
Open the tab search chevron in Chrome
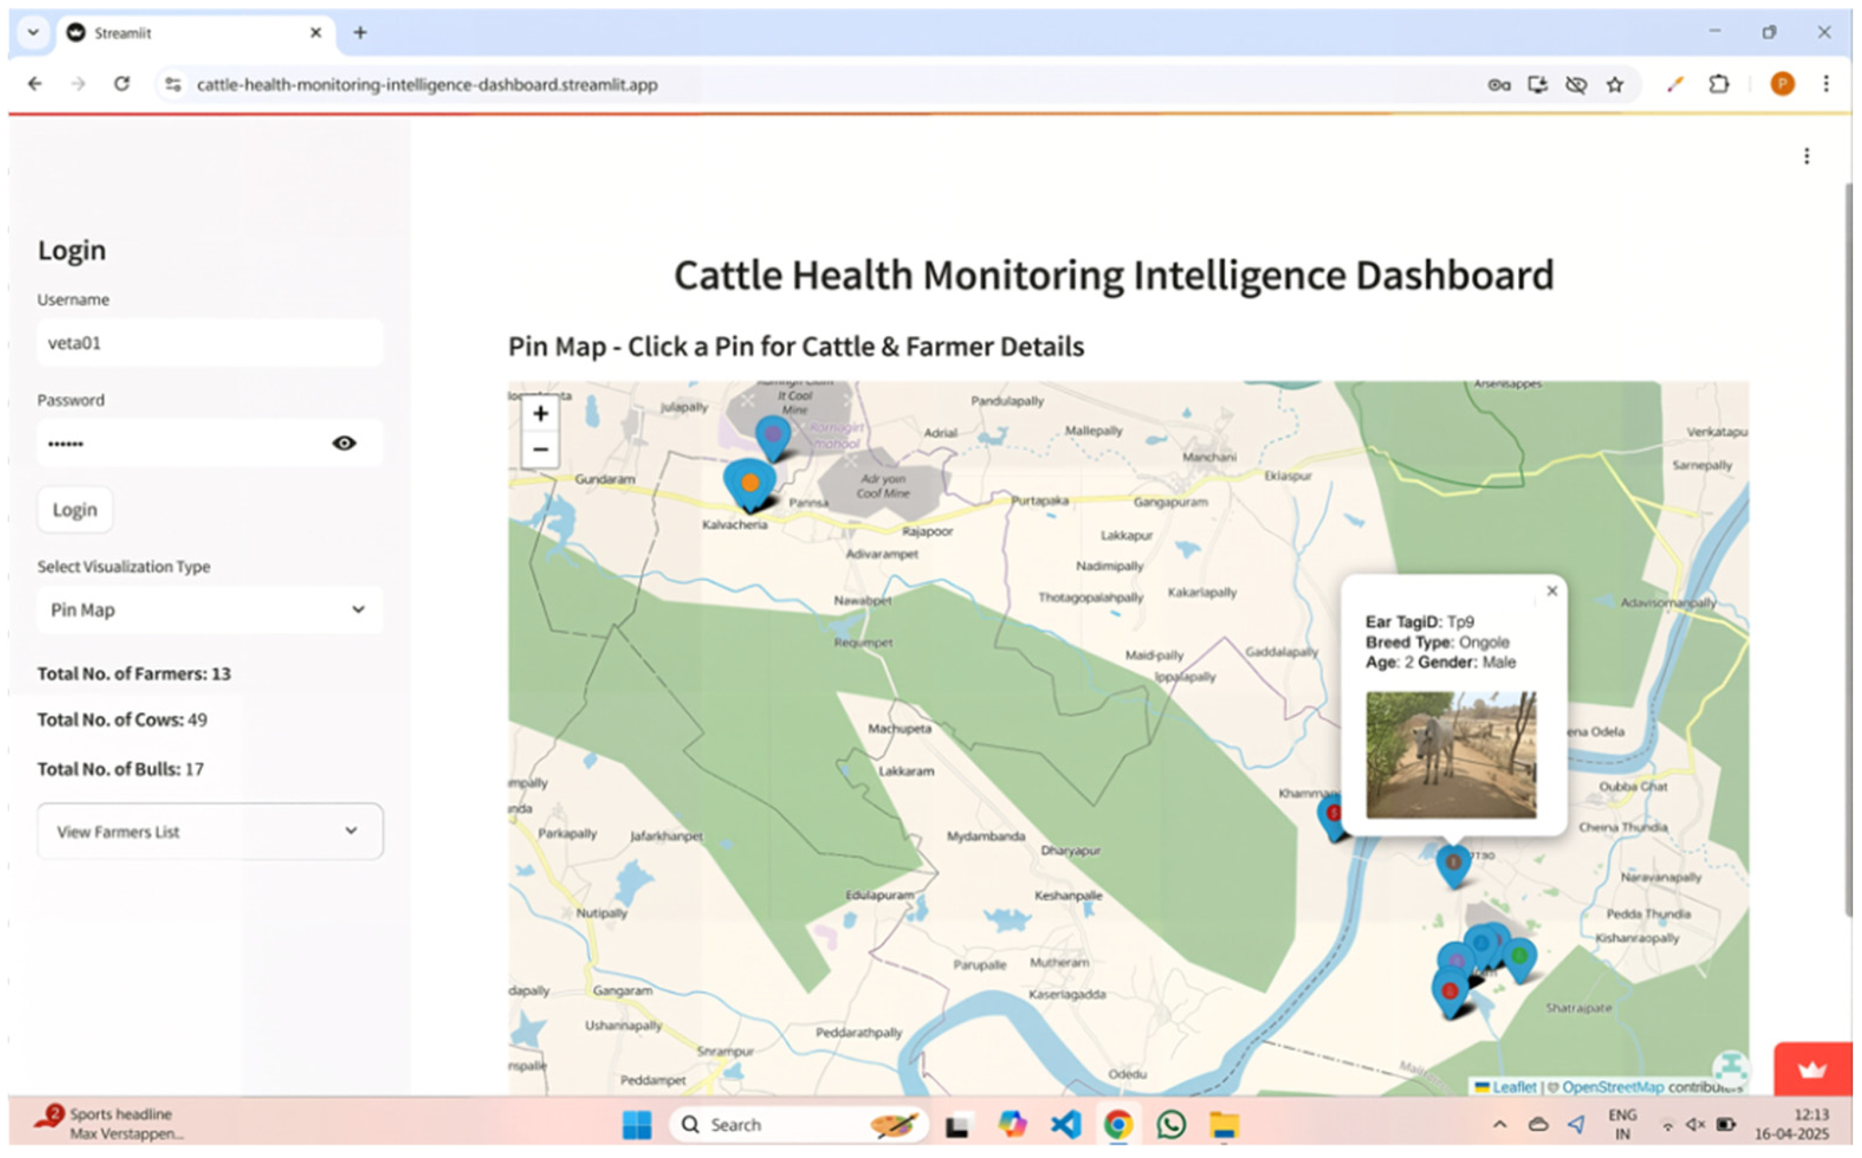(33, 33)
